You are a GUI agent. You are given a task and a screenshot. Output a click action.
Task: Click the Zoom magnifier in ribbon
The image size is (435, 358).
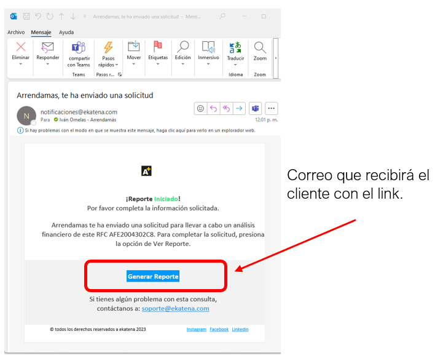260,48
